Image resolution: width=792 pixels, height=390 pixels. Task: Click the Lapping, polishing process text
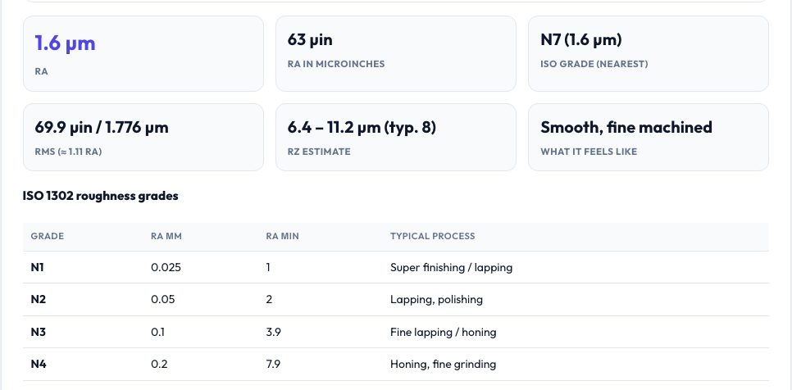point(436,300)
